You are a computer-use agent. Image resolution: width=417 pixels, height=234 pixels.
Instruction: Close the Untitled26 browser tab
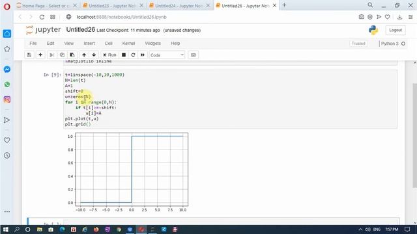(x=274, y=5)
